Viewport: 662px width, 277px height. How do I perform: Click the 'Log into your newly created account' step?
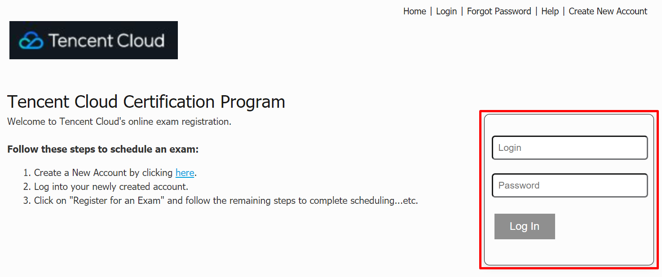point(111,187)
